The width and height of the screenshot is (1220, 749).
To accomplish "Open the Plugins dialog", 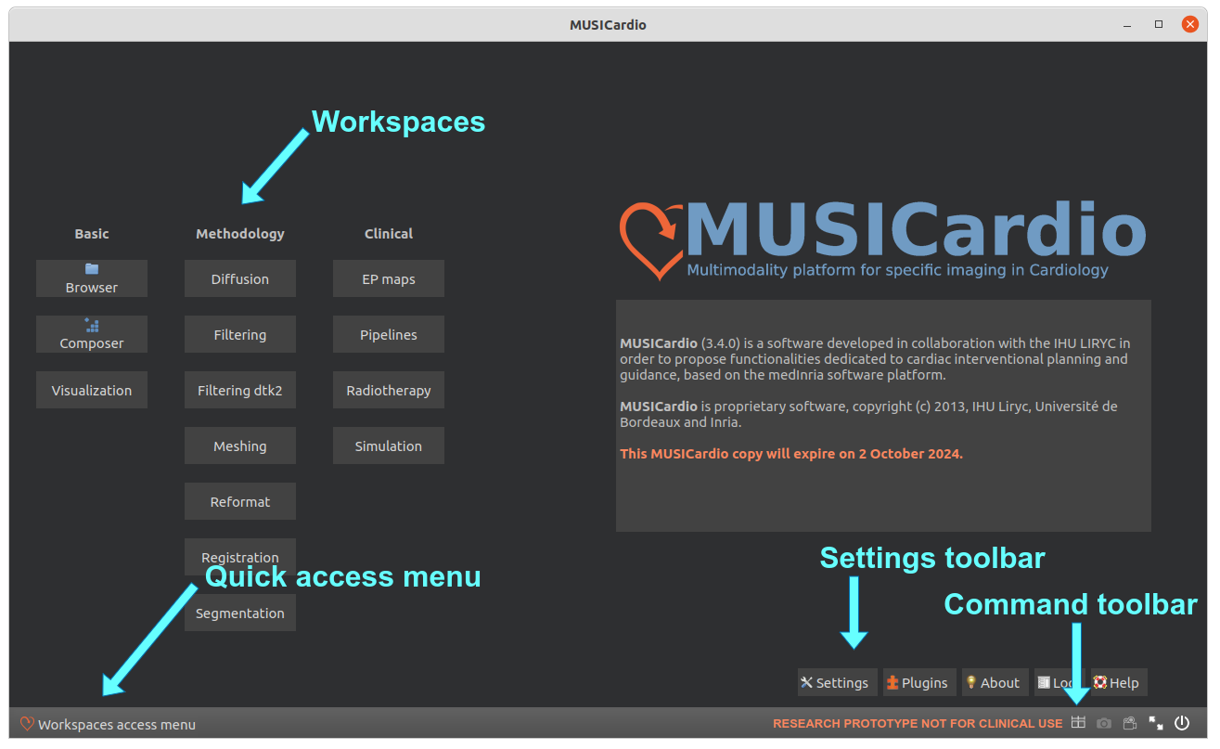I will click(918, 682).
